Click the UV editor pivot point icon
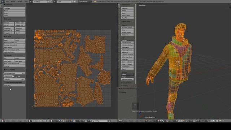The width and height of the screenshot is (231, 130). click(60, 121)
